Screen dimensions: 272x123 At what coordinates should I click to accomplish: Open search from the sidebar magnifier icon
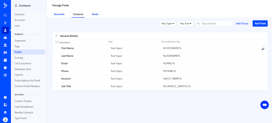5,15
